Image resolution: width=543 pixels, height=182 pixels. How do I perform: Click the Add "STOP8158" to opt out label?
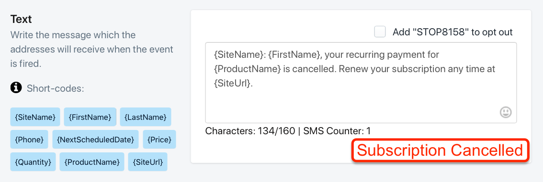tap(452, 32)
